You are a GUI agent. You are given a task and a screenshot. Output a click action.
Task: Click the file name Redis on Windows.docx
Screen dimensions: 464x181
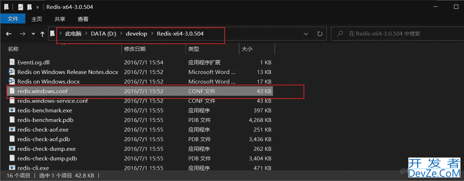click(x=49, y=81)
